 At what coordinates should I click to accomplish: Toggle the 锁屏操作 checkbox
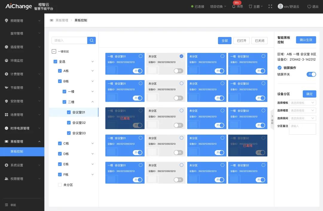click(280, 68)
